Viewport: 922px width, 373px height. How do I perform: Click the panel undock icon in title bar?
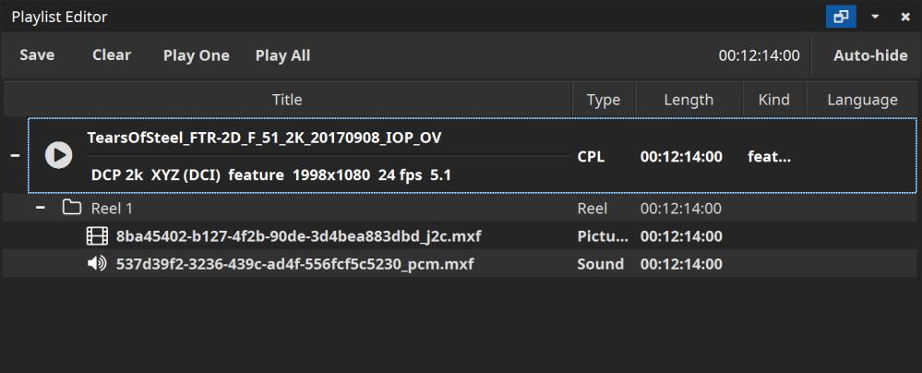click(x=841, y=17)
